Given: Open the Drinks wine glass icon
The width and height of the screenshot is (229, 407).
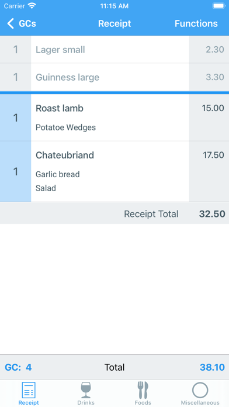Looking at the screenshot, I should 86,390.
